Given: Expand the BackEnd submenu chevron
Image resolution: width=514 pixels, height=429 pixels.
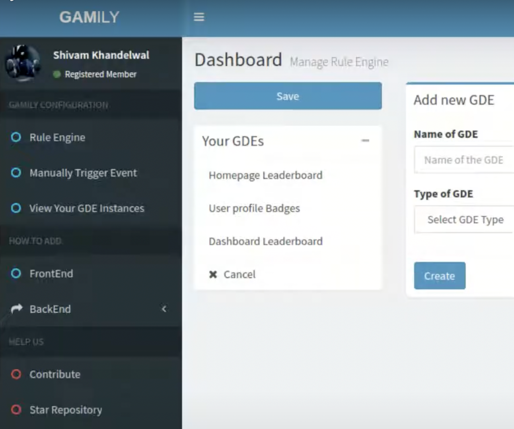Looking at the screenshot, I should coord(164,309).
